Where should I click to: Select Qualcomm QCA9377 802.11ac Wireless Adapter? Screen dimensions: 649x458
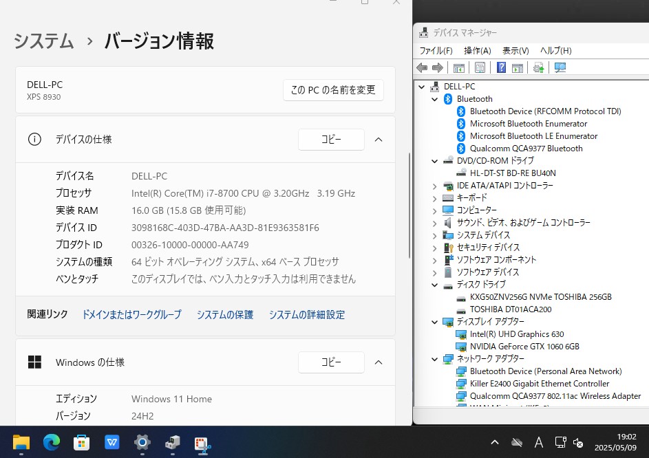555,396
